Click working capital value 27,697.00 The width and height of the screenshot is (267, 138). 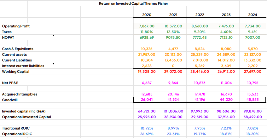[x=253, y=72]
